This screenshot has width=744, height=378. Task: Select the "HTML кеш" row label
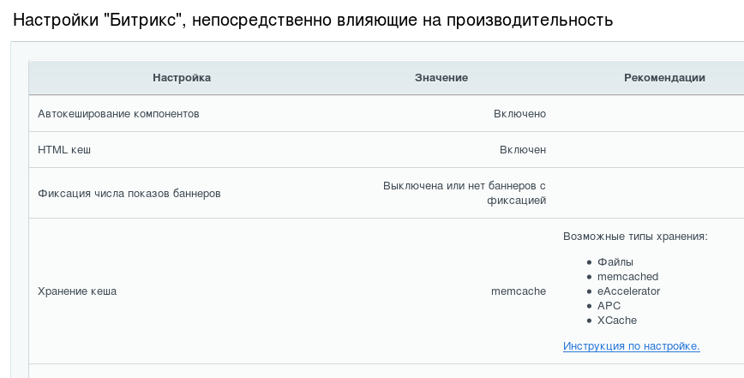pos(64,150)
